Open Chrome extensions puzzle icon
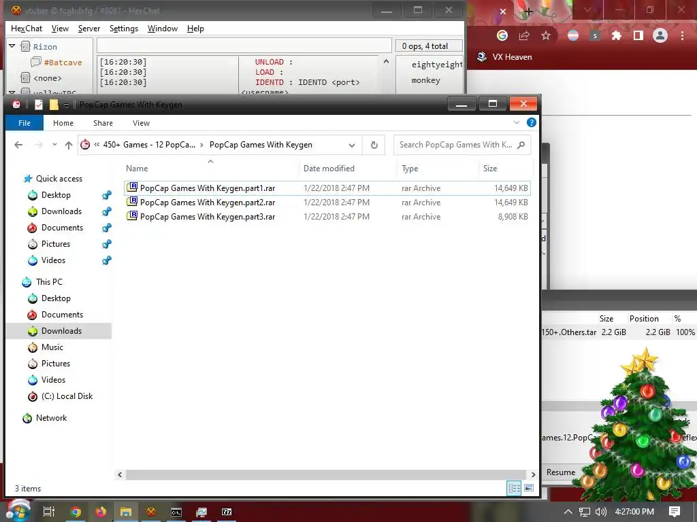The image size is (697, 522). 617,35
